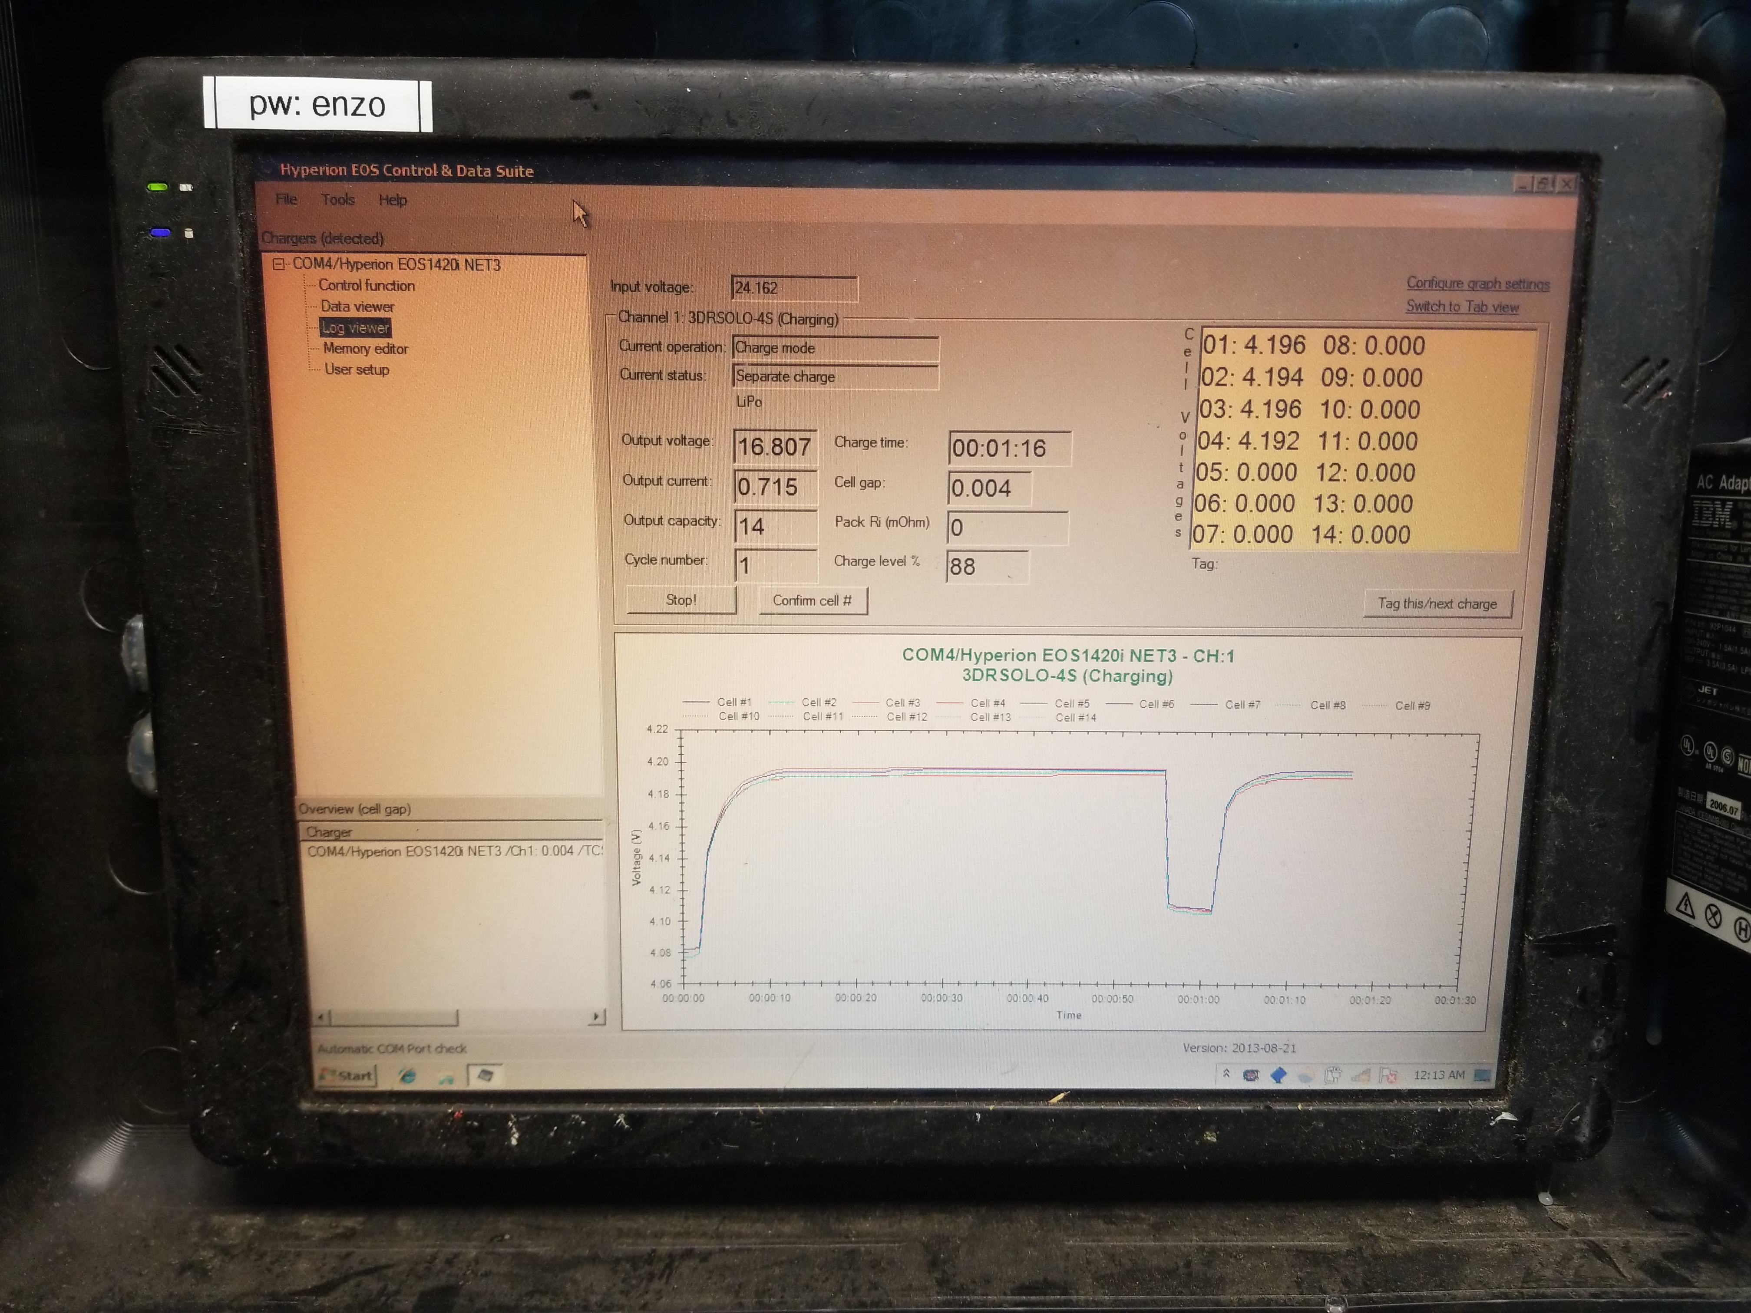Open Control function in charger tree
1751x1313 pixels.
[367, 286]
